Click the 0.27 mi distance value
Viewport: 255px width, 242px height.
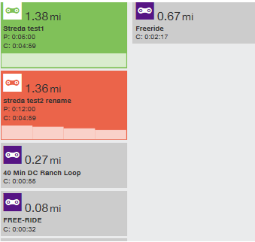coord(43,160)
